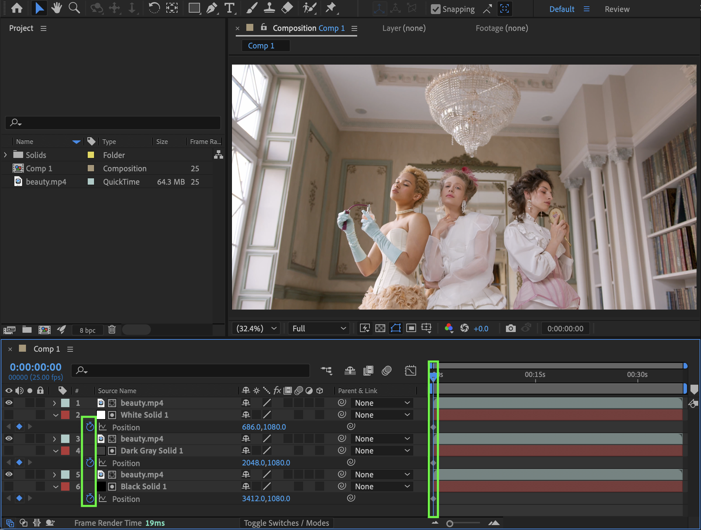Toggle Position stopwatch for White Solid 1
The image size is (701, 530).
(x=90, y=427)
